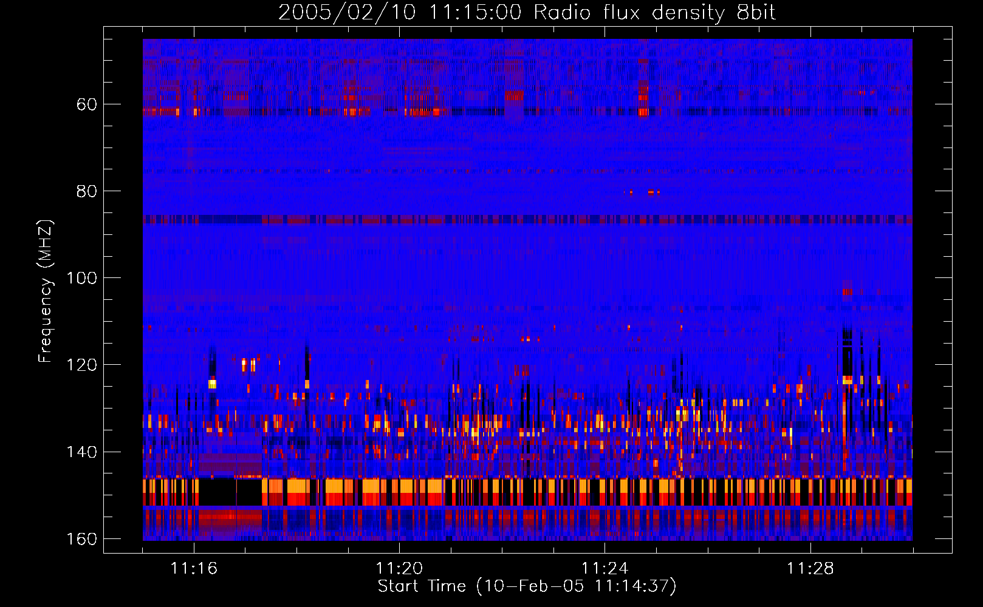Viewport: 983px width, 607px height.
Task: Click the 11:16 time tick label
Action: coord(194,568)
